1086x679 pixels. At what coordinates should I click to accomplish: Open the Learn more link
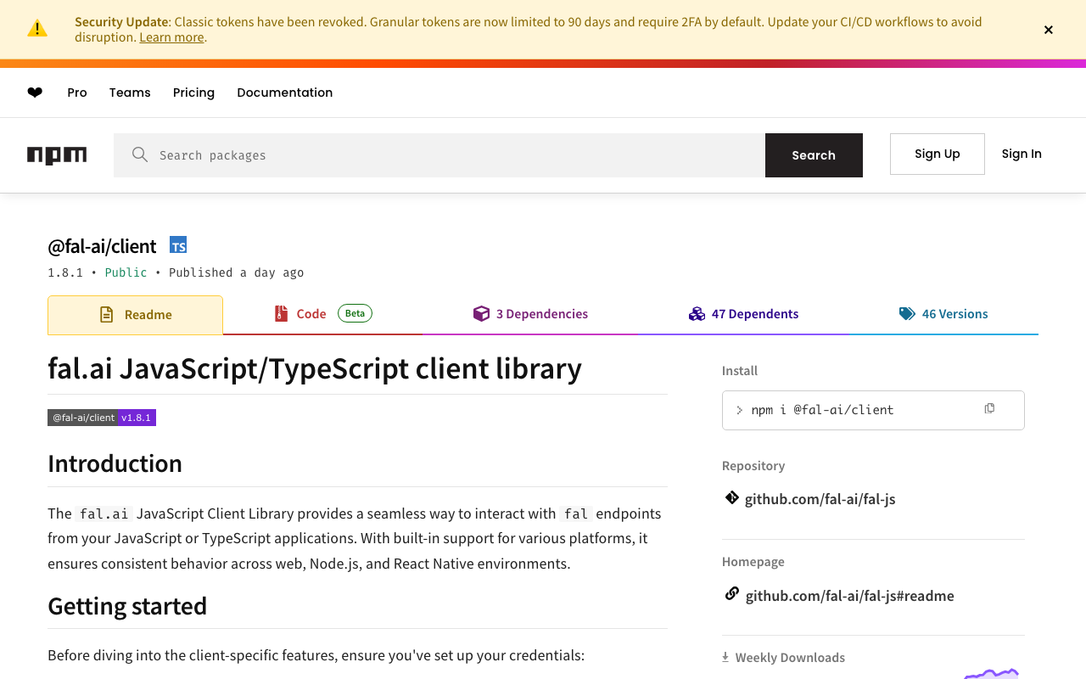click(x=171, y=37)
